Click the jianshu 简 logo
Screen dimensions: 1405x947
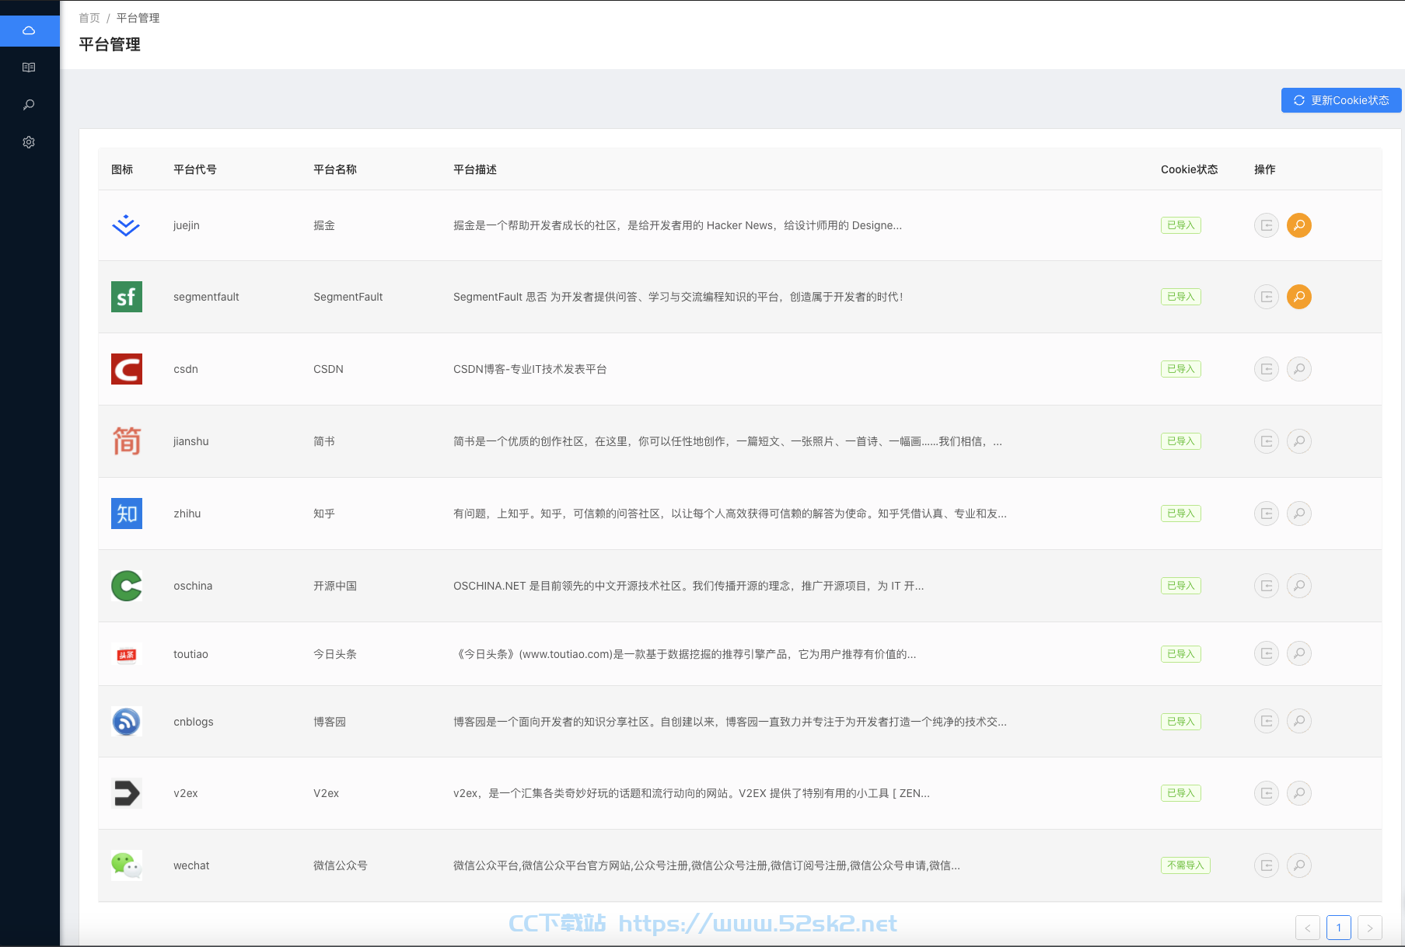coord(127,441)
